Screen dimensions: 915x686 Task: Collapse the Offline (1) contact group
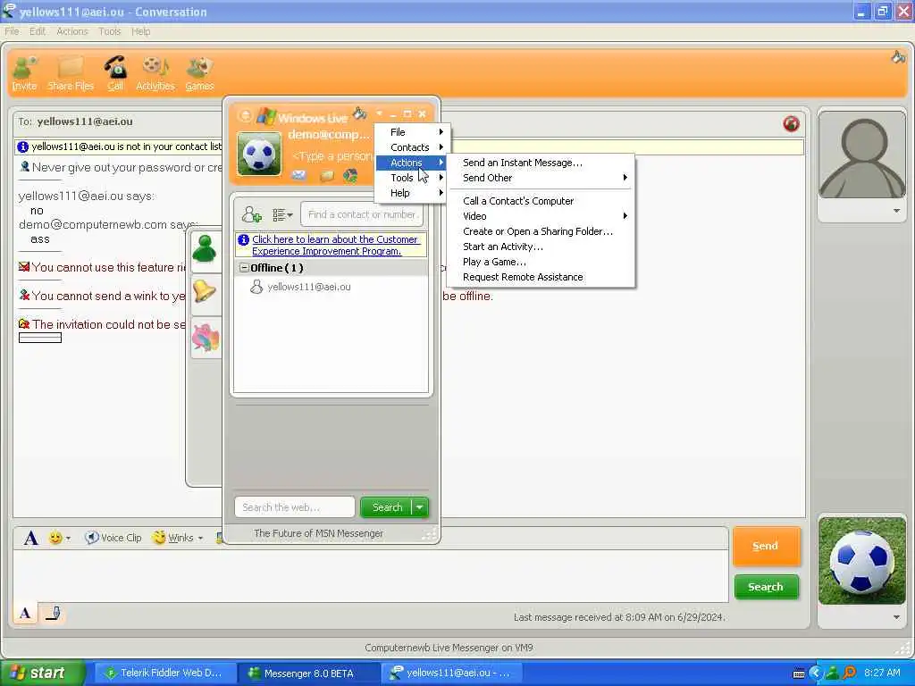click(x=245, y=268)
